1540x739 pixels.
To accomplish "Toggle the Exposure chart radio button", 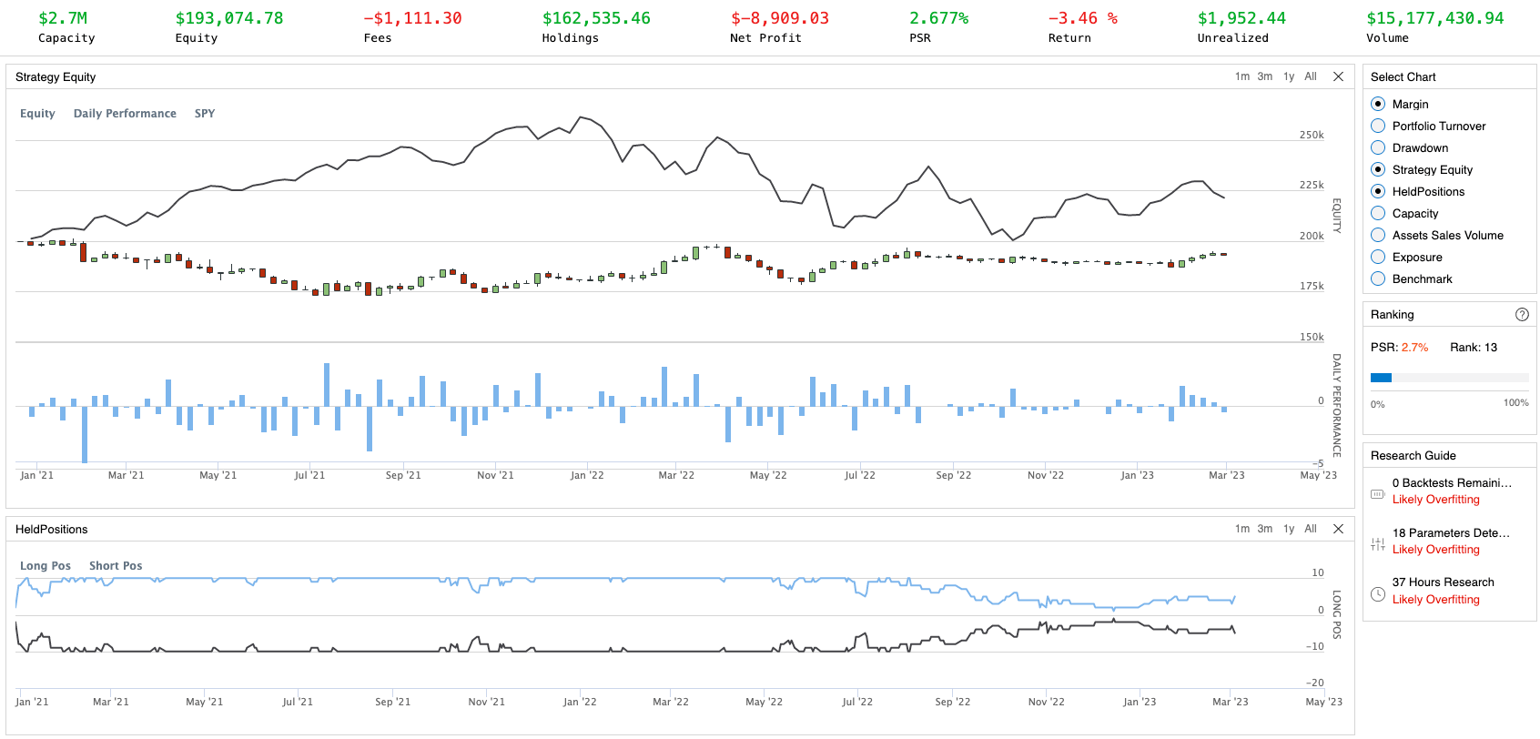I will click(x=1378, y=257).
